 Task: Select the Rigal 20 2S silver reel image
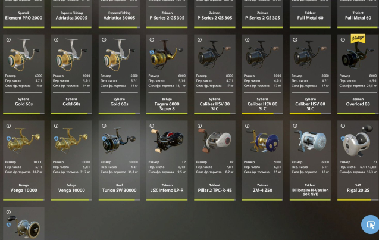coord(358,141)
